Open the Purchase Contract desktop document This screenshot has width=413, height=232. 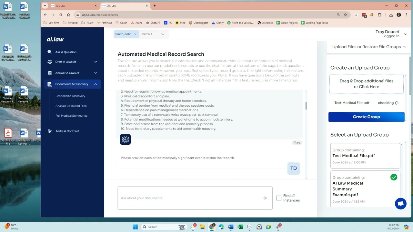tap(24, 11)
